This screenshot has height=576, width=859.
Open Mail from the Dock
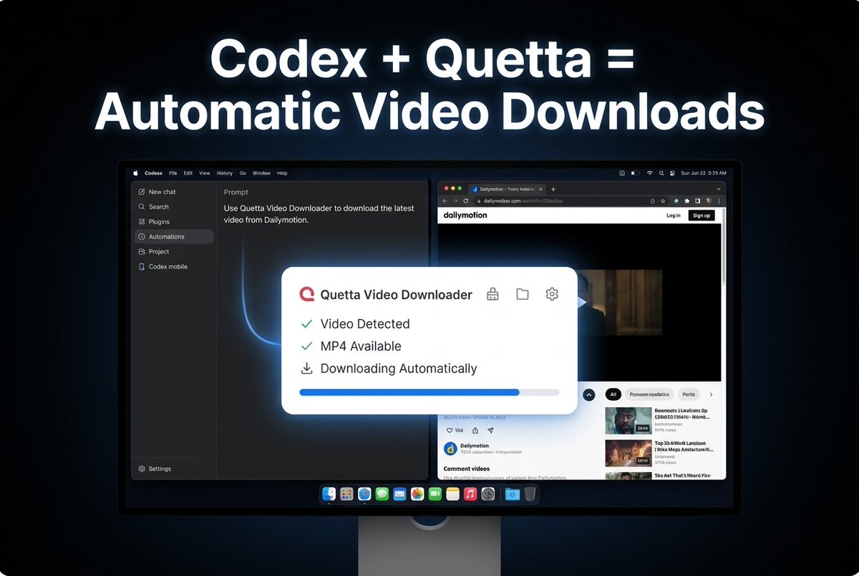pyautogui.click(x=399, y=494)
